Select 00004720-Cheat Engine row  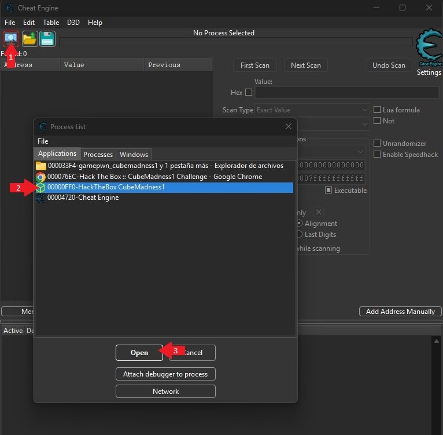[x=164, y=198]
